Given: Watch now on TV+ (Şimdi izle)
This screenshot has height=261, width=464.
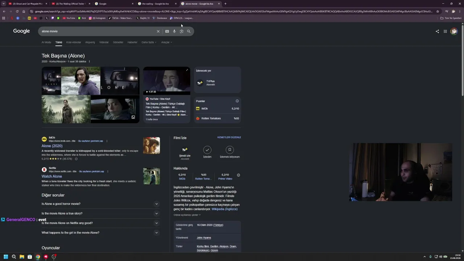Looking at the screenshot, I should click(185, 153).
